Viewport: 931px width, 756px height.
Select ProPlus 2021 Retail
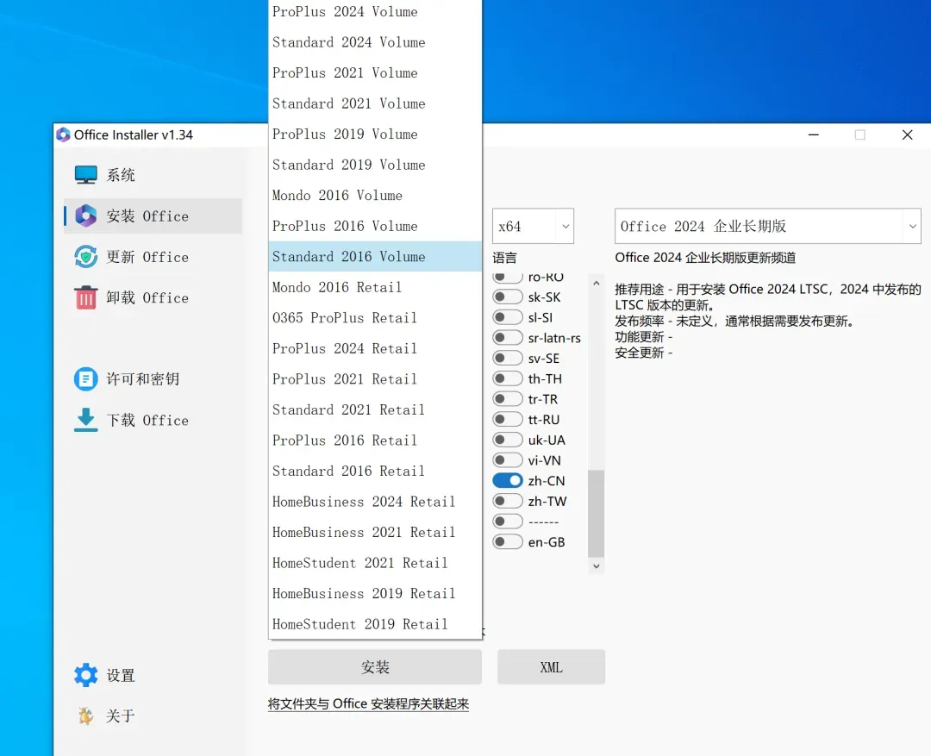375,379
